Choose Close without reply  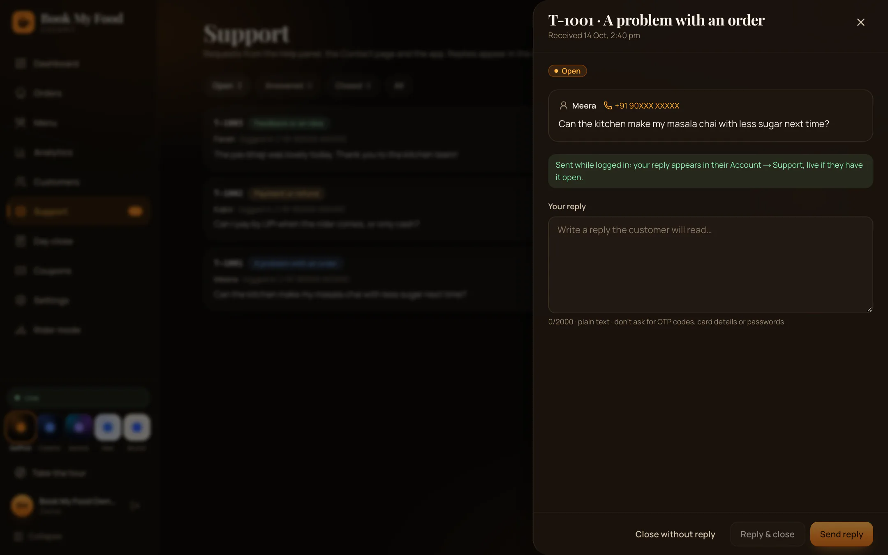[675, 534]
